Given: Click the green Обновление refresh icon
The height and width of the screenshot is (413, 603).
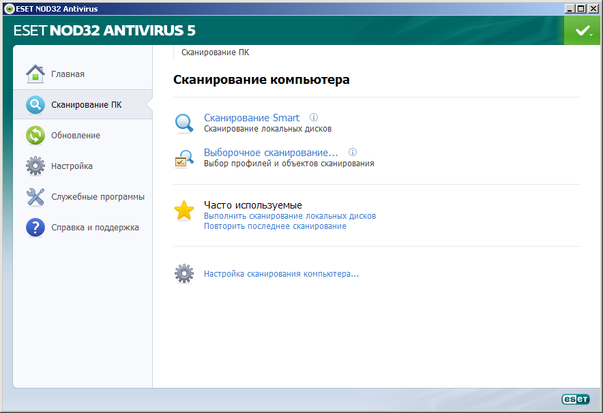Looking at the screenshot, I should [35, 136].
